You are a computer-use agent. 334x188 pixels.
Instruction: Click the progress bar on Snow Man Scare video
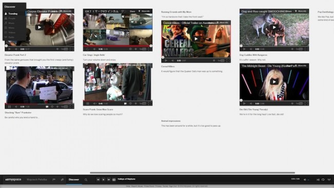tap(118, 100)
